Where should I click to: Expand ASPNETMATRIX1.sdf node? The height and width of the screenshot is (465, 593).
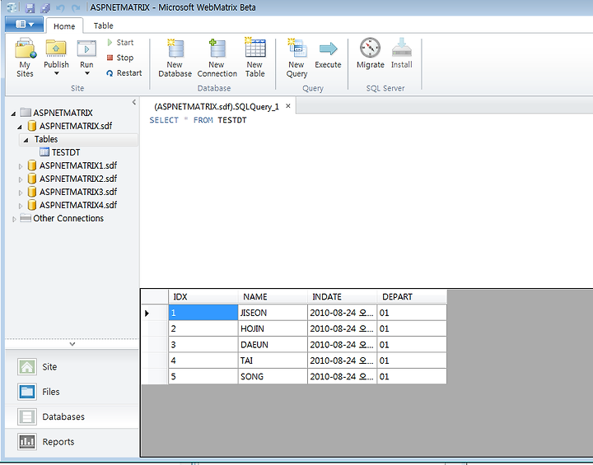pos(21,166)
